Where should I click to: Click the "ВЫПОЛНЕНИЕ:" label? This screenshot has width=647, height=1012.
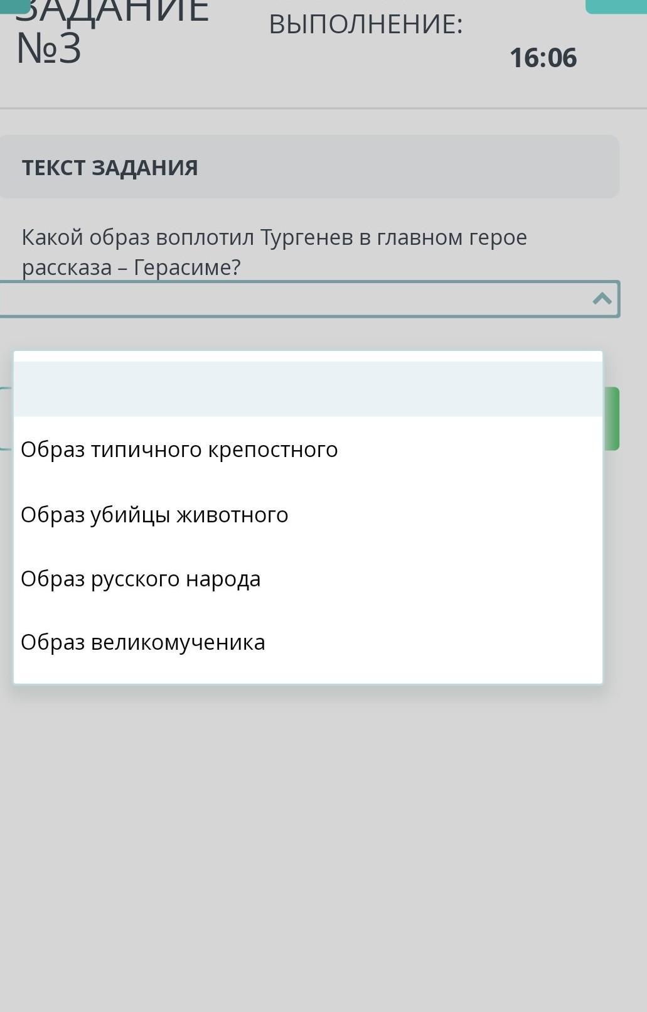tap(366, 24)
